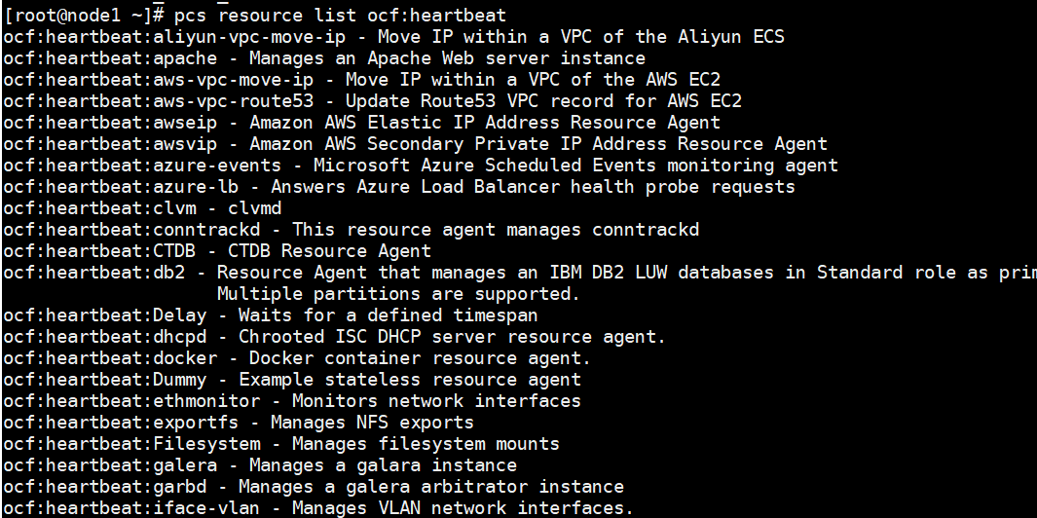
Task: Click the awsvip Secondary Private IP line
Action: click(x=415, y=144)
